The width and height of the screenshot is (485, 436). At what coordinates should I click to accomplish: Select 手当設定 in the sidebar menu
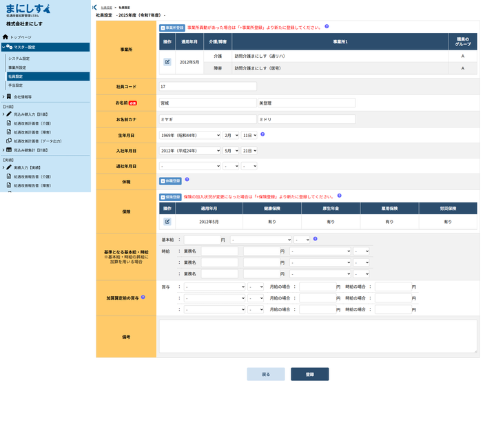coord(15,85)
